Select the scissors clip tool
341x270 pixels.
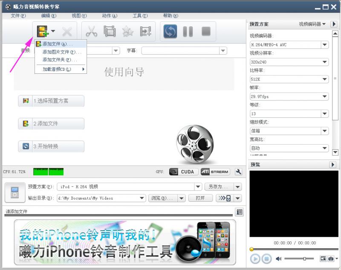pyautogui.click(x=92, y=32)
